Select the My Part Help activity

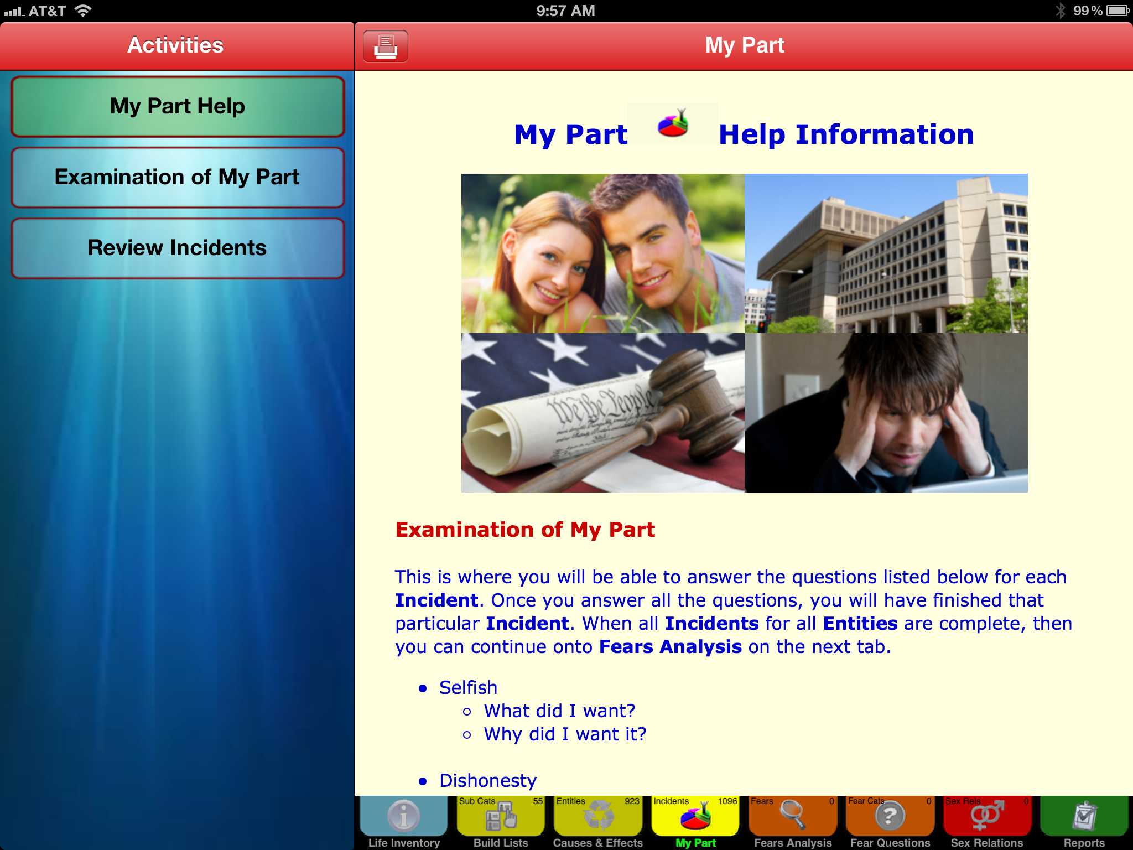pos(178,106)
